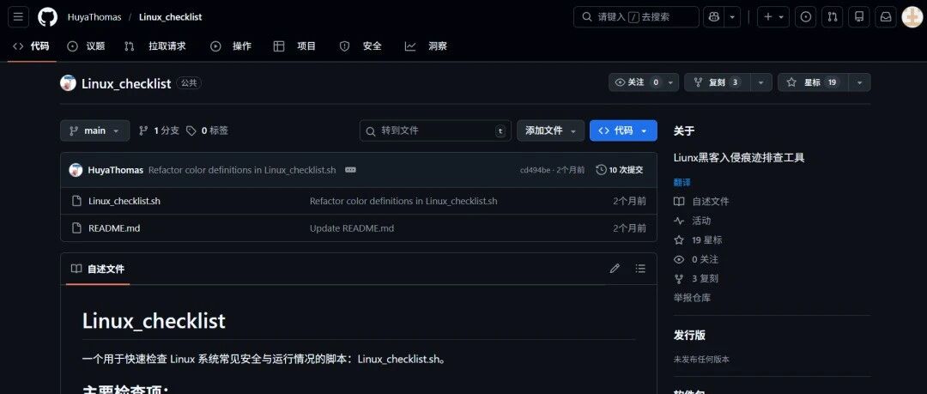Switch to the 安全 tab

pyautogui.click(x=360, y=46)
